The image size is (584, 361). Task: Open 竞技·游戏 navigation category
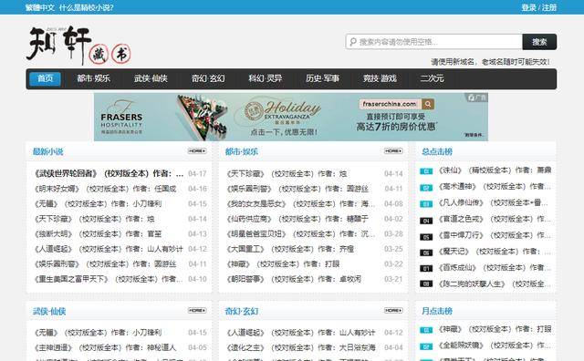[x=380, y=78]
